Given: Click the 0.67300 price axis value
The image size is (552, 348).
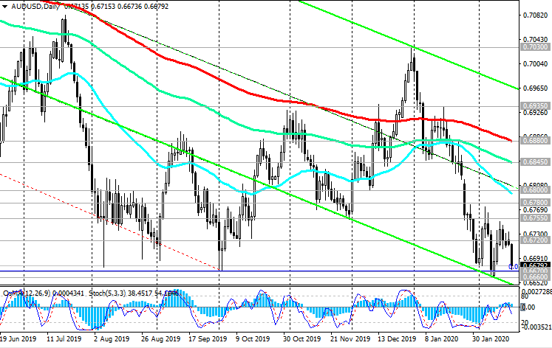Looking at the screenshot, I should pos(536,234).
